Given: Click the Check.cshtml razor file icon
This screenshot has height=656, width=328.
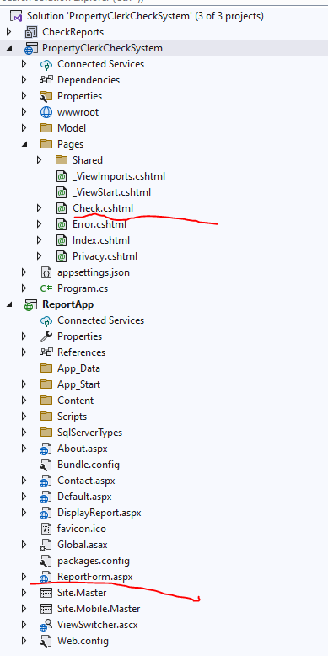Looking at the screenshot, I should point(62,208).
